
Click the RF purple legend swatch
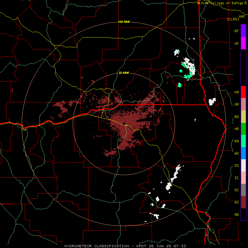coord(243,31)
